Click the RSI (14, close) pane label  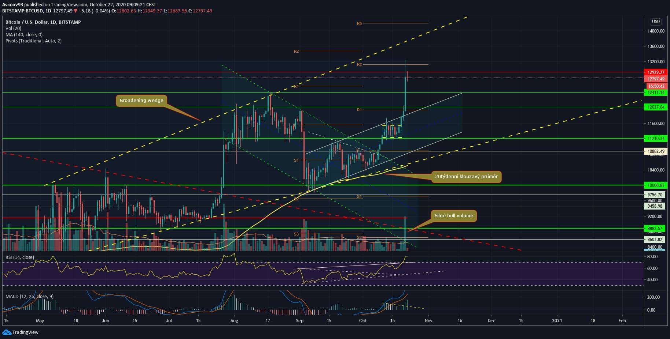pos(19,257)
